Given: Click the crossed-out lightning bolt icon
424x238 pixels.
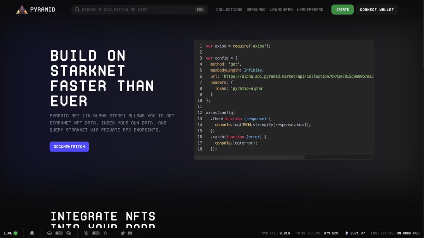Looking at the screenshot, I should pyautogui.click(x=87, y=233).
